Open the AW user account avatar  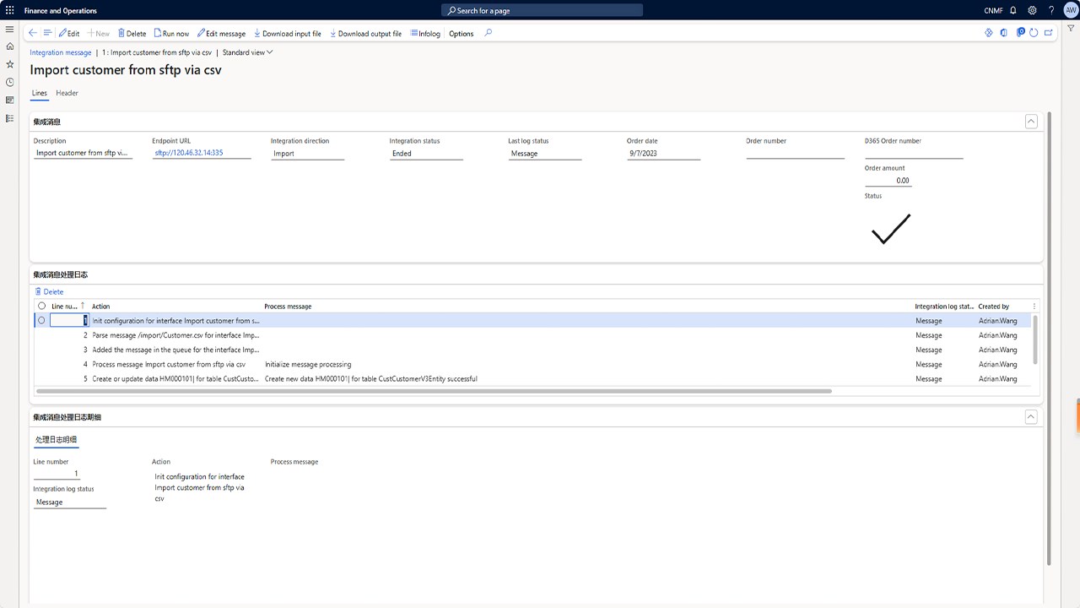[x=1070, y=10]
